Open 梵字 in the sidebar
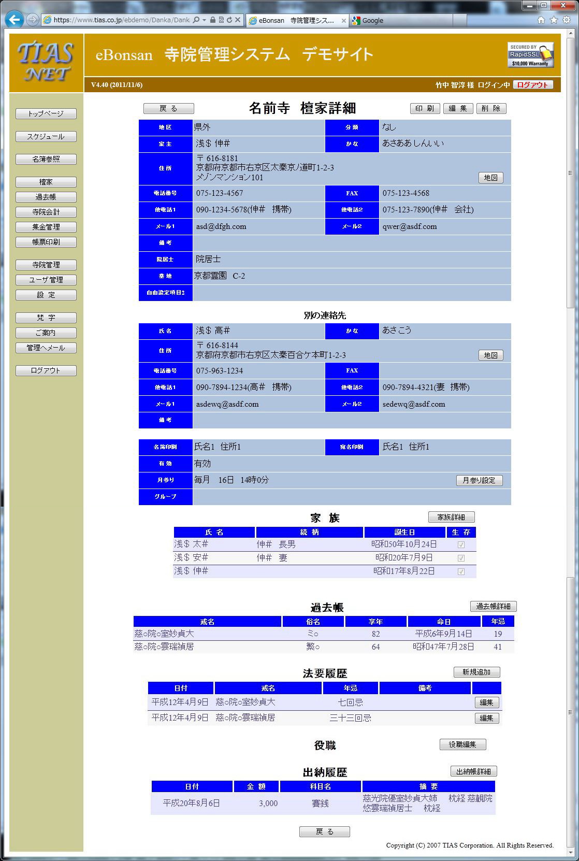The image size is (579, 861). pyautogui.click(x=46, y=318)
